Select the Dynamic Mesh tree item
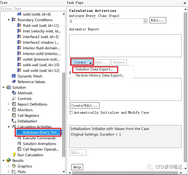This screenshot has width=188, height=175. coord(30,76)
